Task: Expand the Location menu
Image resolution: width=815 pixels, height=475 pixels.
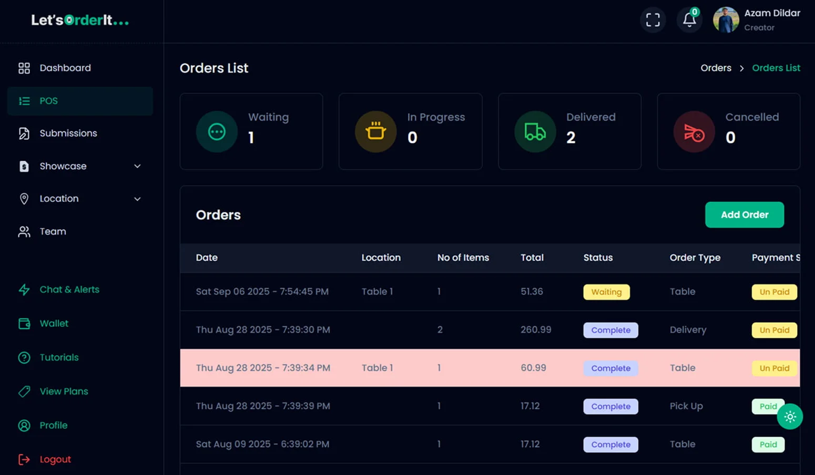Action: pyautogui.click(x=58, y=199)
